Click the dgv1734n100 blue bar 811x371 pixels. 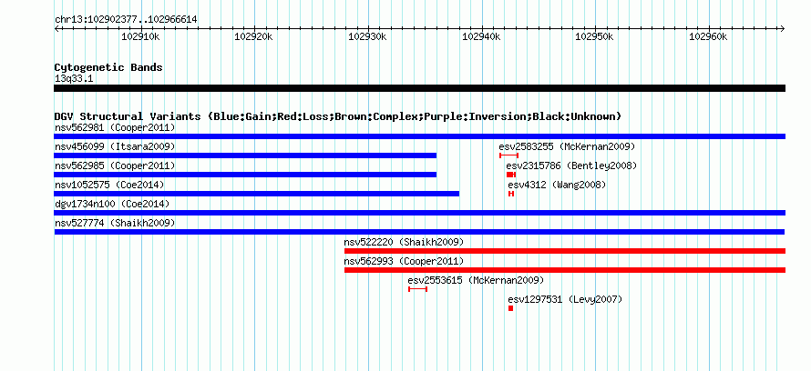click(x=419, y=213)
